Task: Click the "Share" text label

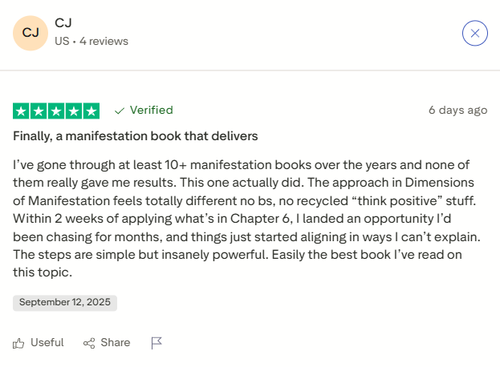Action: point(115,343)
